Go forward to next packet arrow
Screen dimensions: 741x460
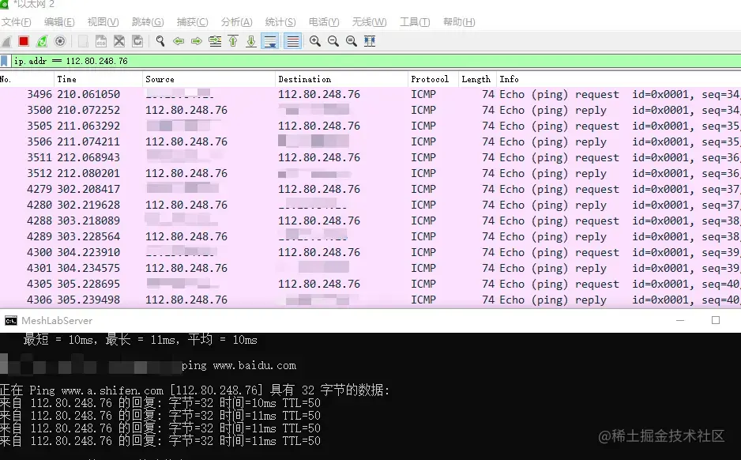(197, 42)
